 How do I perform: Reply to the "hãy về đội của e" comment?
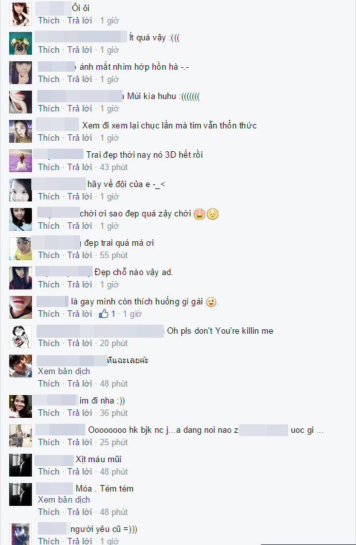pos(80,196)
